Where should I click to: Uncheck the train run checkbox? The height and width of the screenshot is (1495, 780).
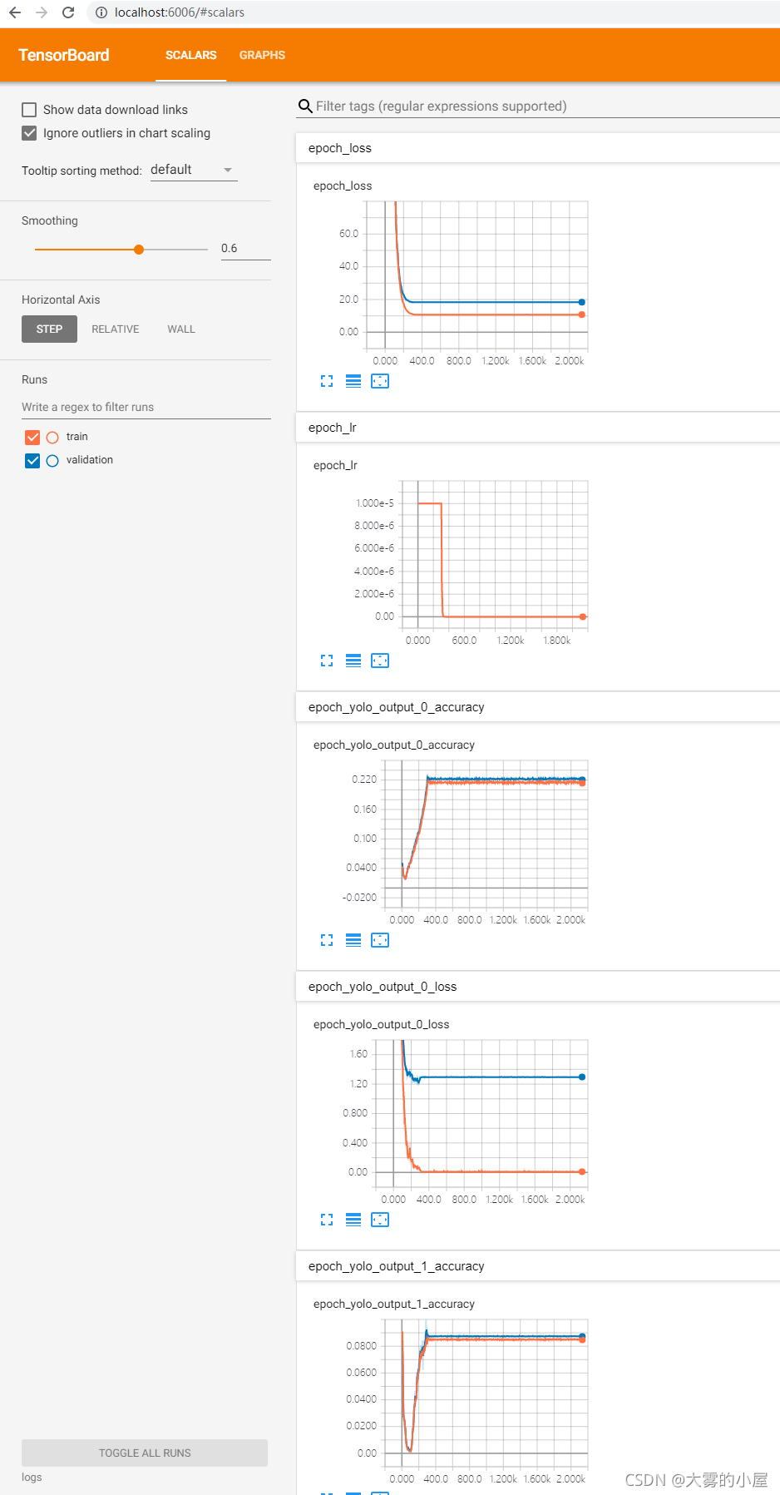tap(32, 437)
